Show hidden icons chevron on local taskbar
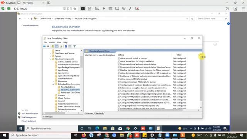Viewport: 247px width, 139px height. pos(206,135)
